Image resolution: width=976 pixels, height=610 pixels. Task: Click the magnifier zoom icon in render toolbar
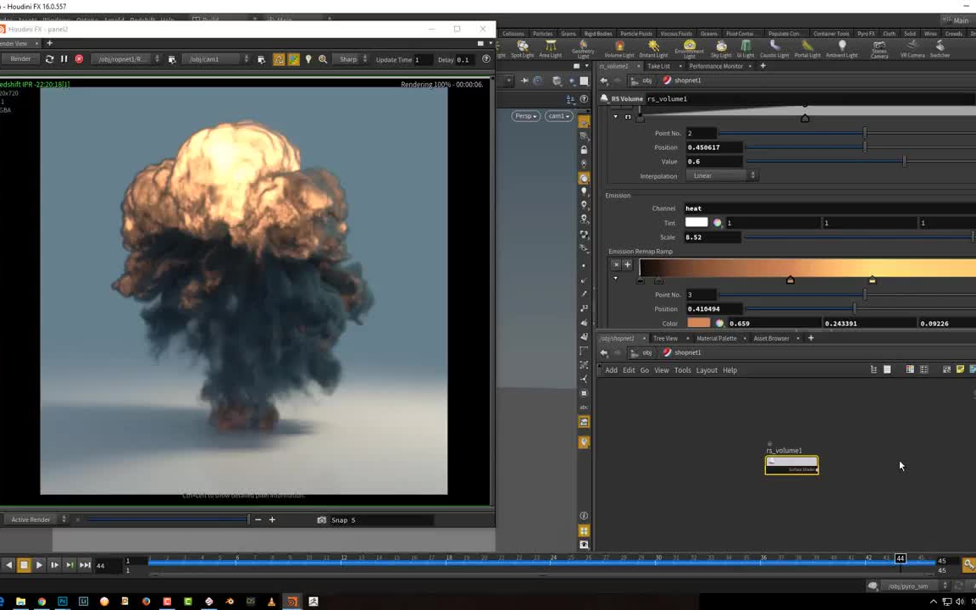[x=323, y=59]
